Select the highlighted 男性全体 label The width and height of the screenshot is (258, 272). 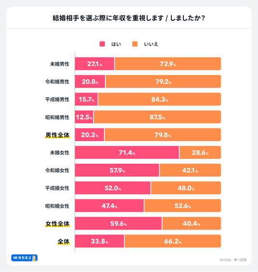[x=57, y=135]
